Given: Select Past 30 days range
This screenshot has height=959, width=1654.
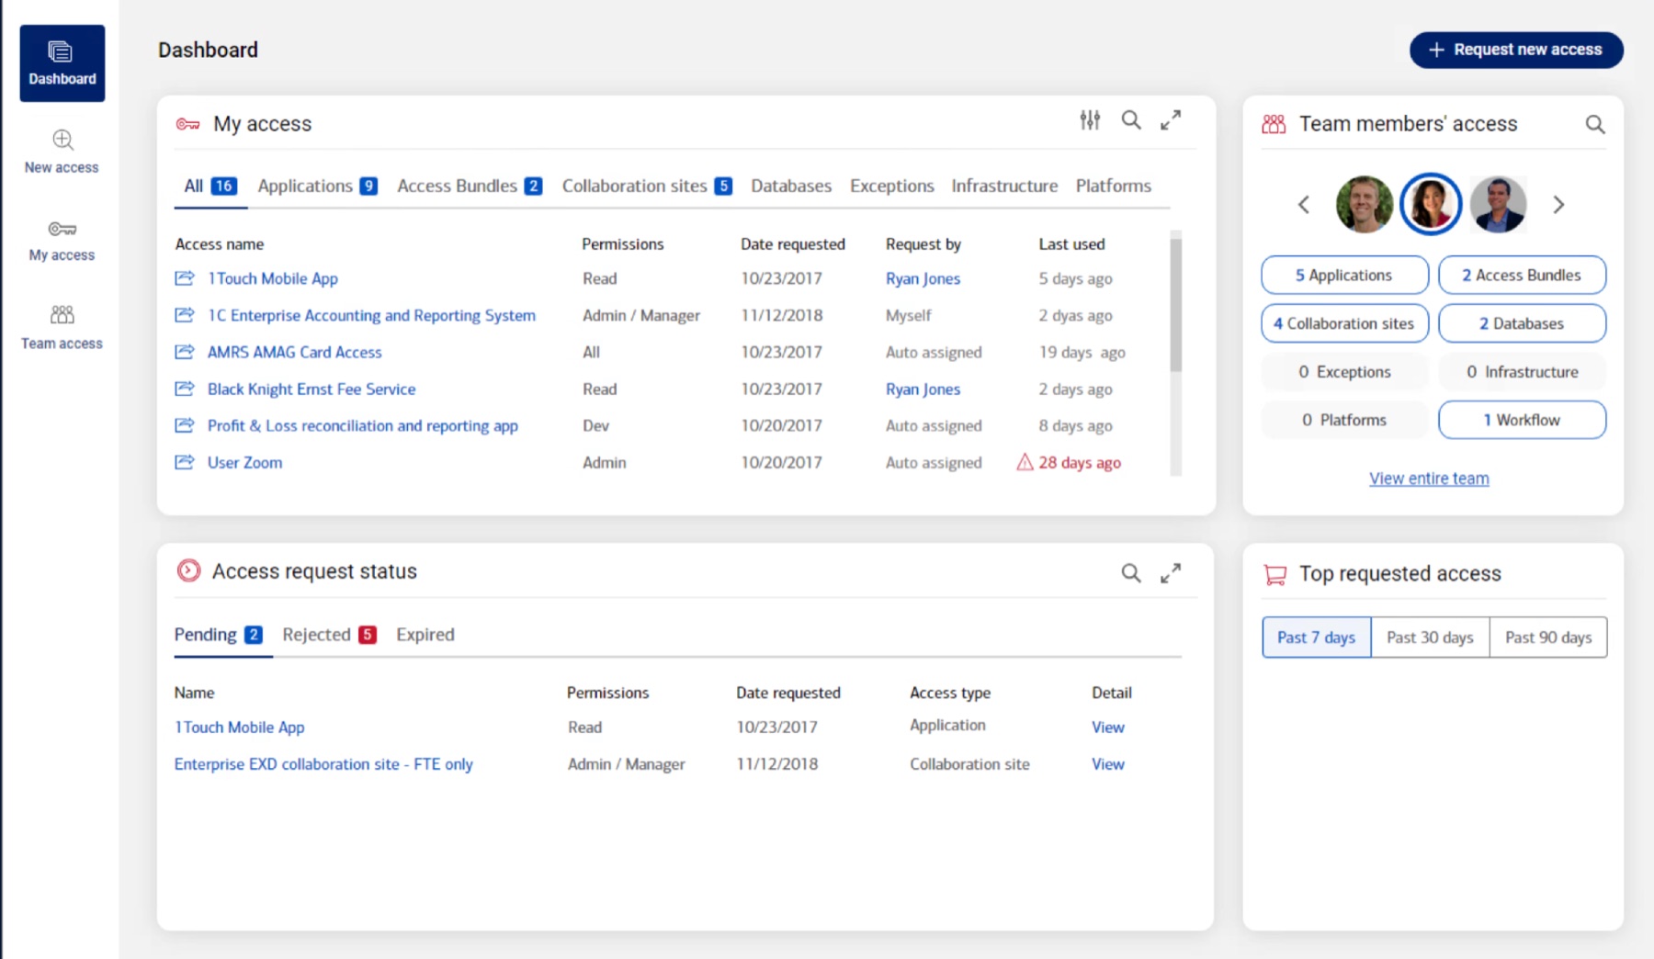Looking at the screenshot, I should (1430, 637).
